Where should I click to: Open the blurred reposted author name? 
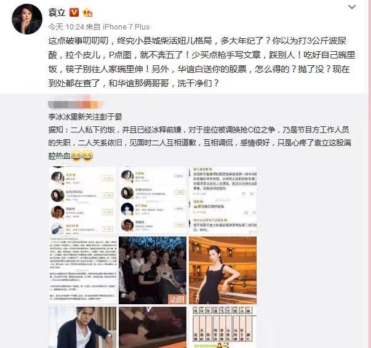pos(76,105)
